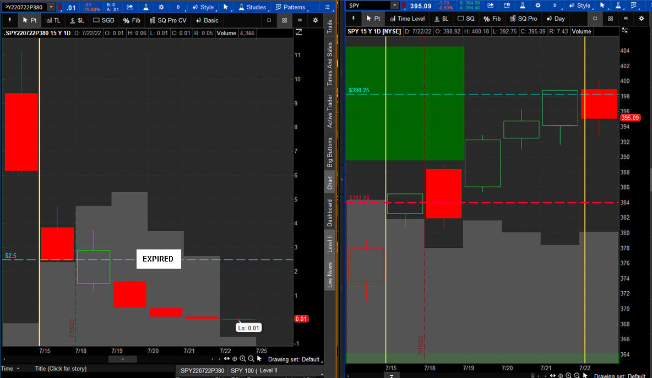652x378 pixels.
Task: Select the Time Level drawing tool in right chart
Action: click(407, 18)
